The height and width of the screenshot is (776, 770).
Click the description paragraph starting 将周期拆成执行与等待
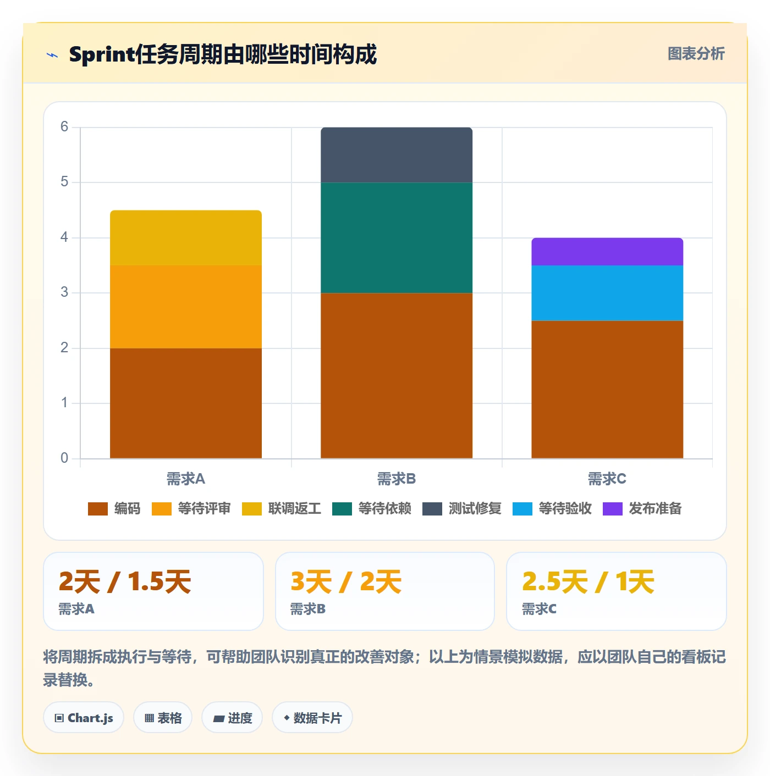click(384, 668)
